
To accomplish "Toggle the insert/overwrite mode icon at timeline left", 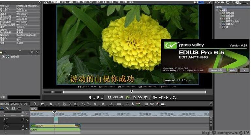I will pos(2,109).
